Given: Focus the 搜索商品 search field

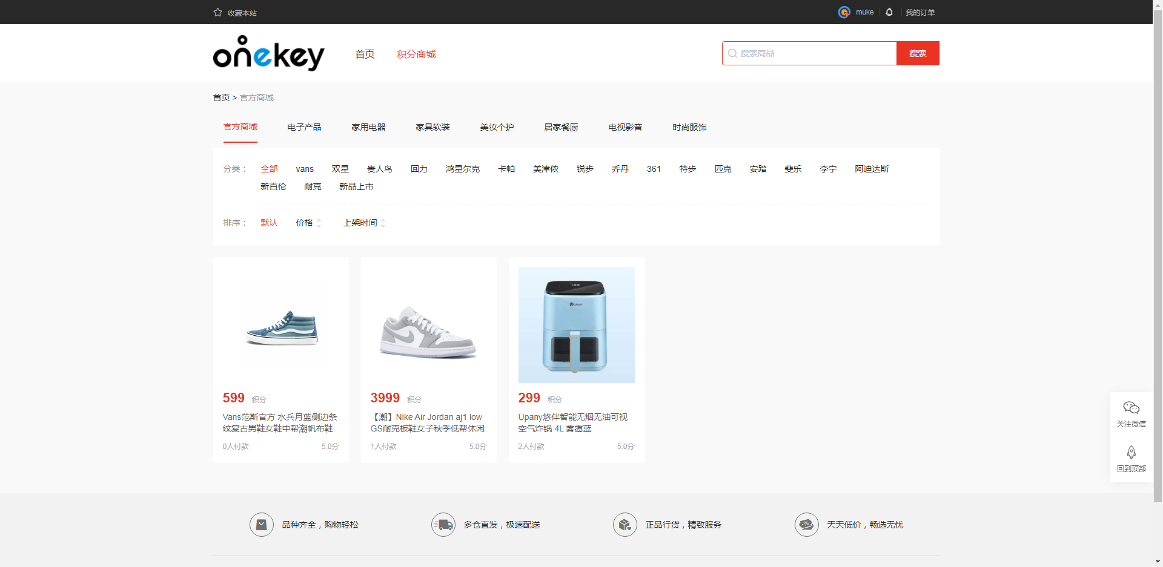Looking at the screenshot, I should tap(809, 53).
